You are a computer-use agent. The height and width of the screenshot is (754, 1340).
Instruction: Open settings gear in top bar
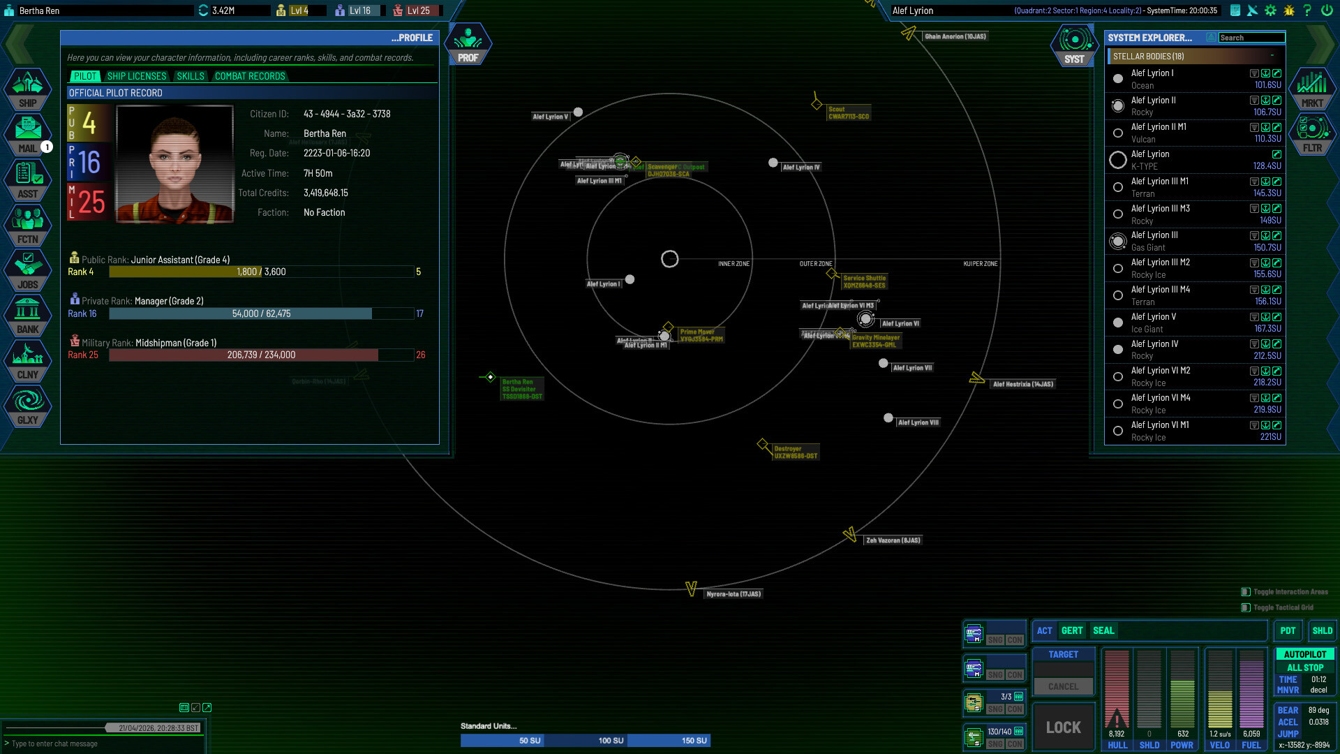click(1270, 10)
